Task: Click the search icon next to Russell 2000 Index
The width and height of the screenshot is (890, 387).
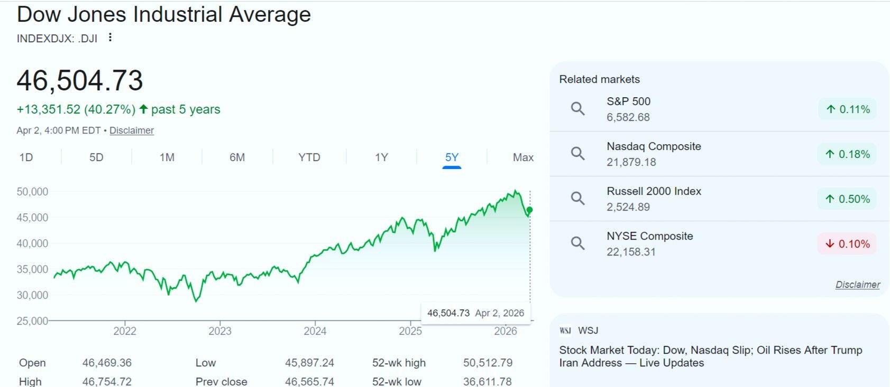Action: coord(577,199)
